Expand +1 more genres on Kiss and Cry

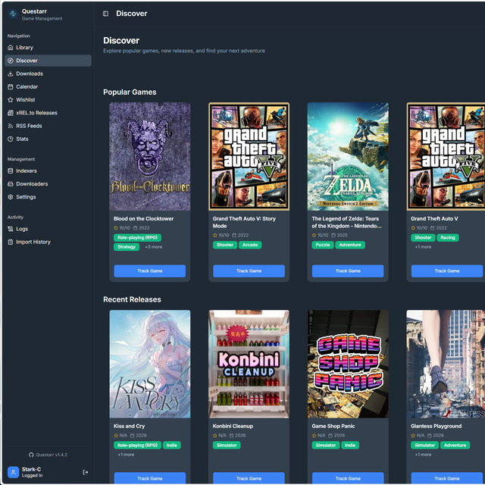coord(126,455)
